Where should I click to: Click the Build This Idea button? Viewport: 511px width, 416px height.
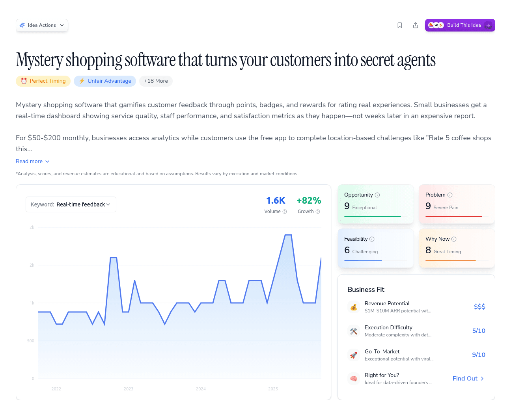click(x=460, y=25)
